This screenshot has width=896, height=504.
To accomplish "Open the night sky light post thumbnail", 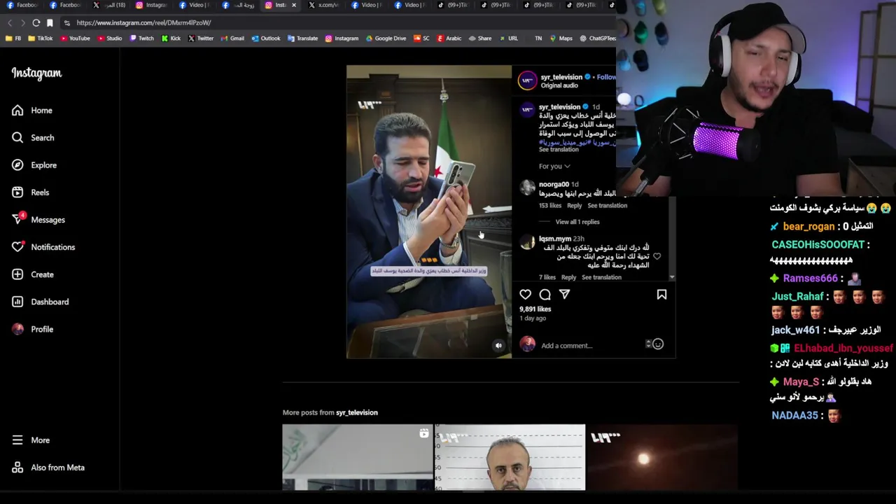I will tap(661, 457).
